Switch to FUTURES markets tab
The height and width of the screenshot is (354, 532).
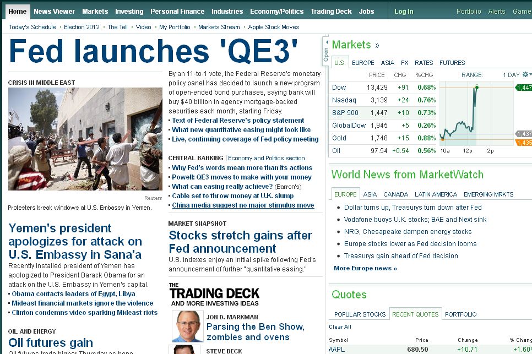[x=452, y=63]
